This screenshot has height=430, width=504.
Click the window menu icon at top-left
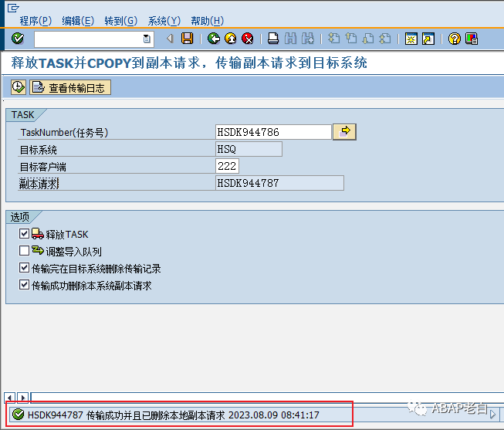pos(13,8)
